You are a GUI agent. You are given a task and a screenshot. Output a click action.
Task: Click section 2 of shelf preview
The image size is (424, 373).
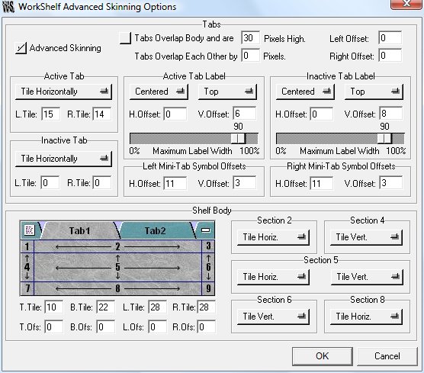tap(117, 246)
